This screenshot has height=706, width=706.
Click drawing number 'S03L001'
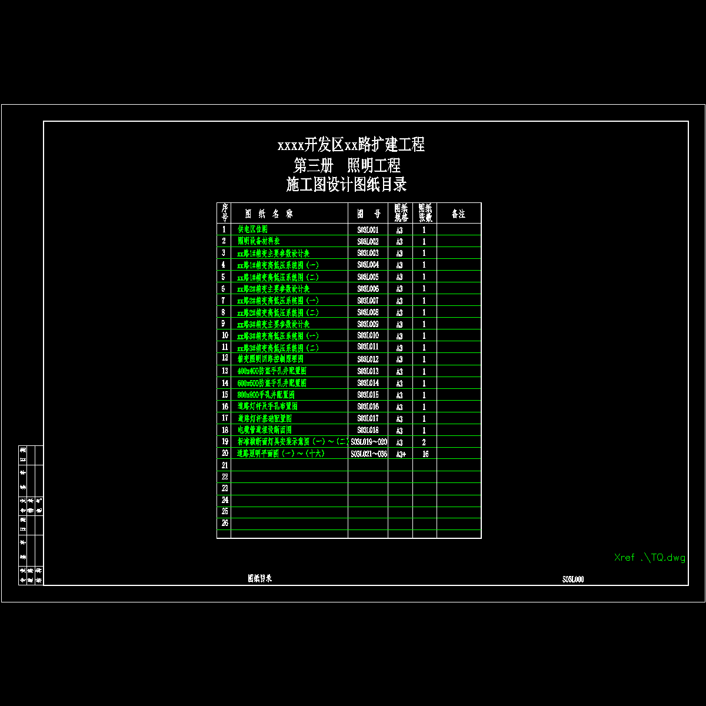click(368, 230)
